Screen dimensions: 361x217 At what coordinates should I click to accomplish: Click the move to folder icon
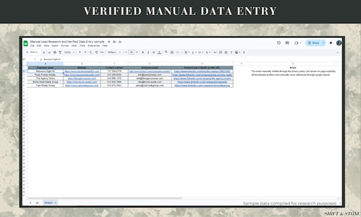[x=114, y=42]
